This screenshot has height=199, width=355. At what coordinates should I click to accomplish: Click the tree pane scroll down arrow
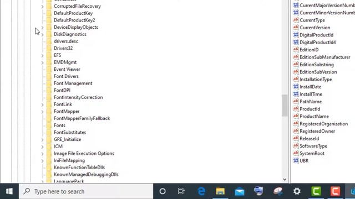coord(285,180)
